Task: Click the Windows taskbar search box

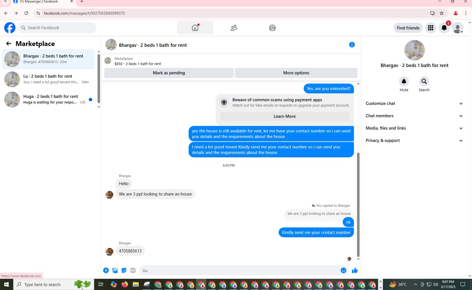Action: click(x=54, y=284)
